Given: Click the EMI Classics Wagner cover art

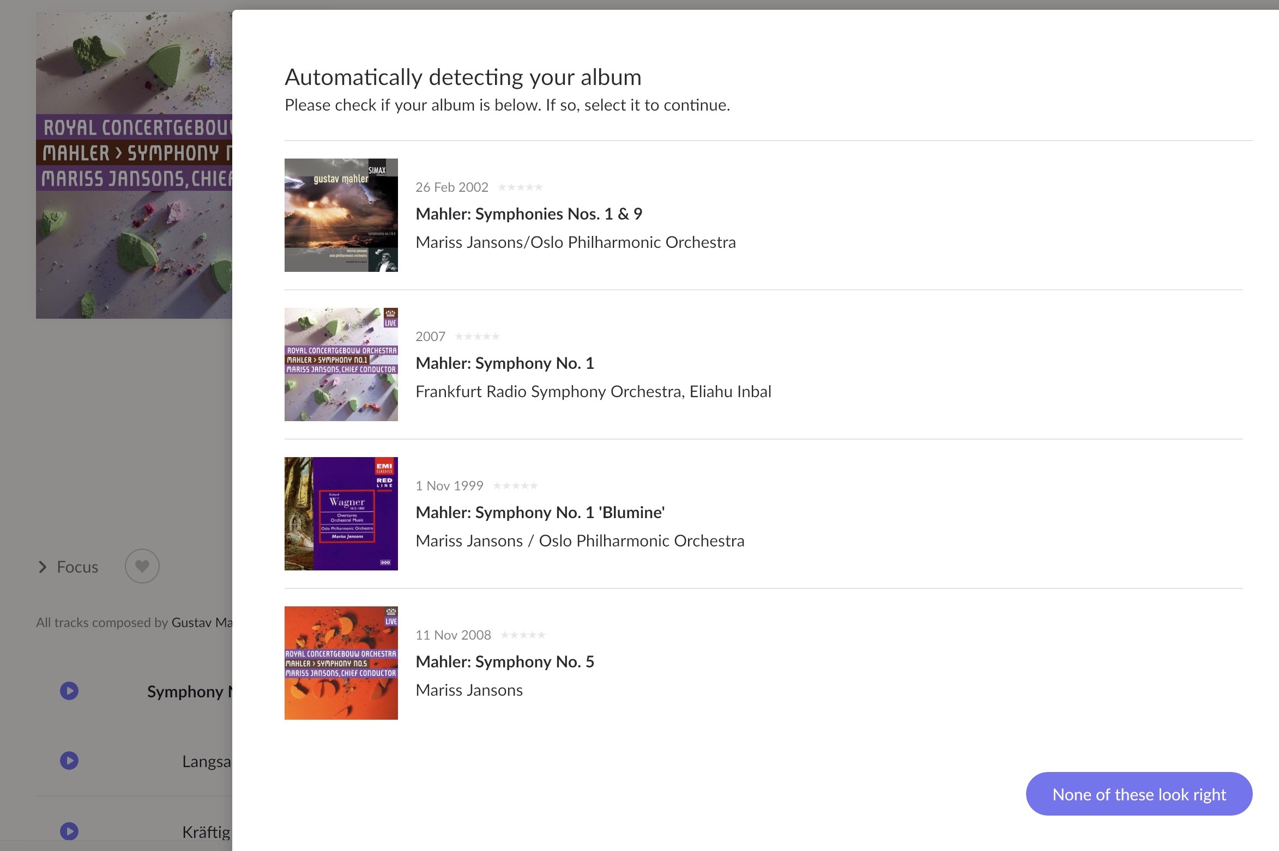Looking at the screenshot, I should pyautogui.click(x=341, y=513).
